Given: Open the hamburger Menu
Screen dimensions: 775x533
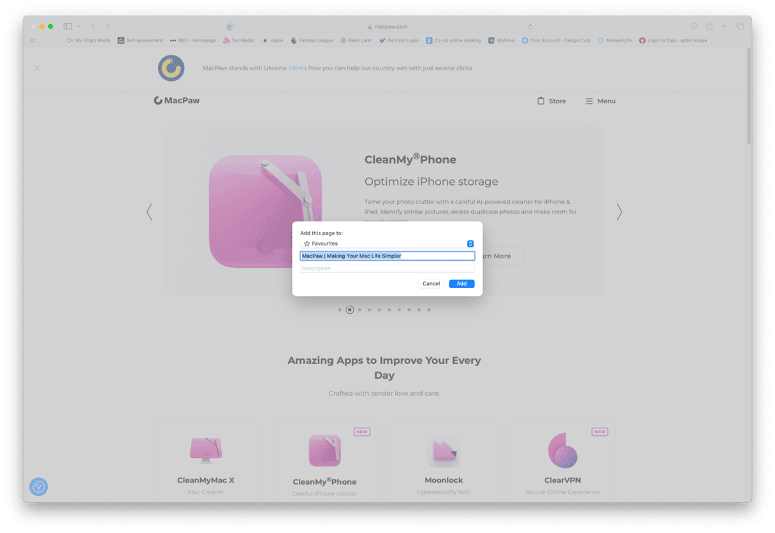Looking at the screenshot, I should pyautogui.click(x=600, y=101).
